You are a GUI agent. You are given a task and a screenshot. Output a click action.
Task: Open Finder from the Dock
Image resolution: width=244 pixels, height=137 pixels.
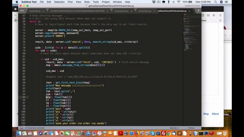[x=19, y=133]
